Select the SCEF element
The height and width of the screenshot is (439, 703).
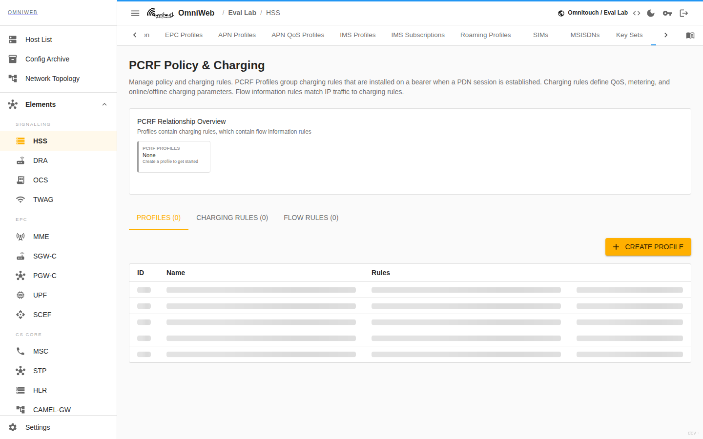pos(58,315)
